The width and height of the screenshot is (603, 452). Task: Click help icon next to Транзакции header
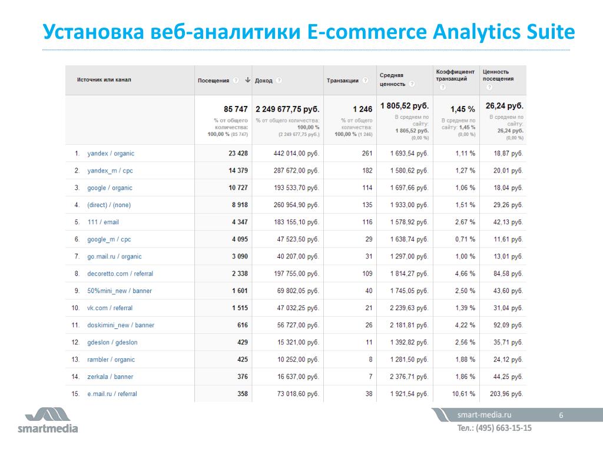[365, 80]
